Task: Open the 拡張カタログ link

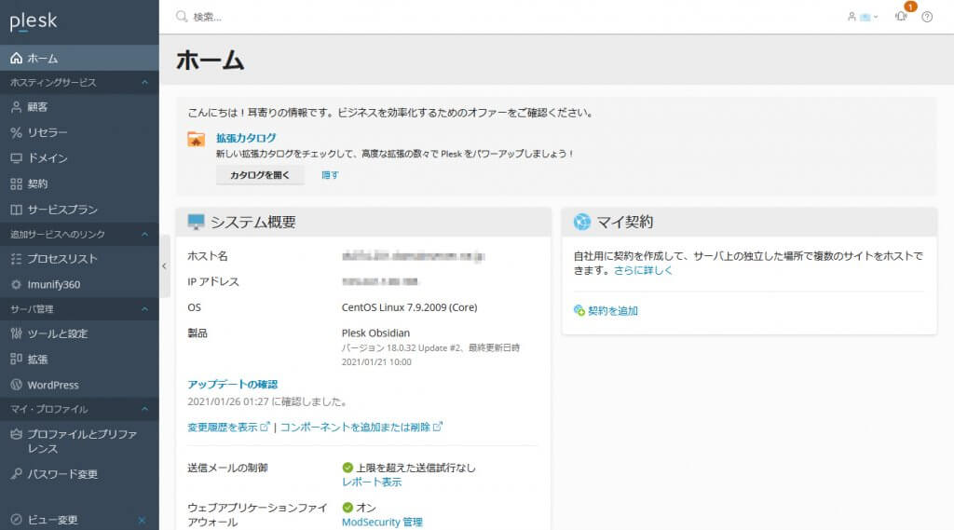Action: coord(246,138)
